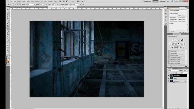Open the clone stamp Mode dropdown
Screen dimensions: 194x109
coord(30,5)
